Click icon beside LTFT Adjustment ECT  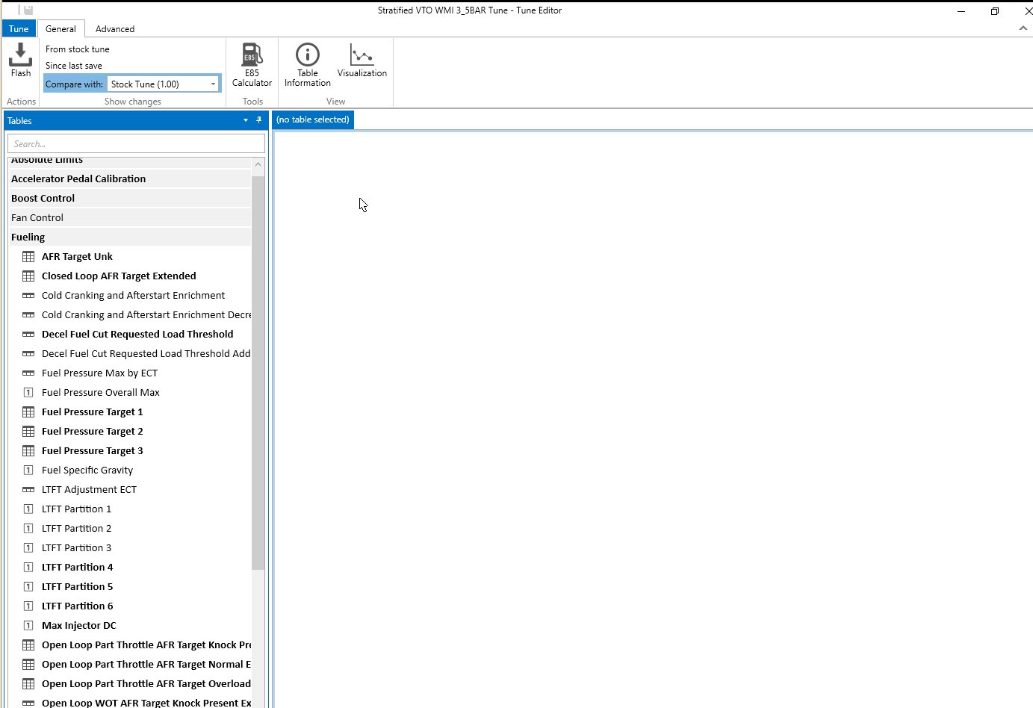coord(28,489)
